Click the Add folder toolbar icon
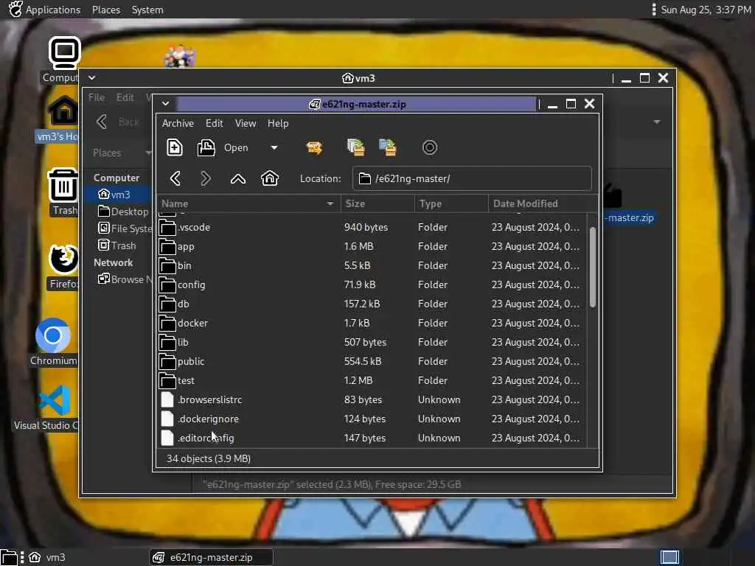This screenshot has height=566, width=755. 388,147
